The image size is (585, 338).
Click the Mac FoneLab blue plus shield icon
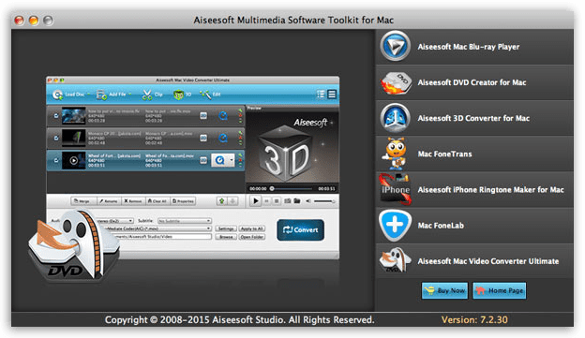[395, 225]
